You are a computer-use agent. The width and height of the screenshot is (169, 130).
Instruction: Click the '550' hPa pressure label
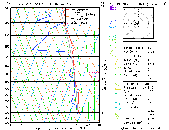(x=8, y=66)
